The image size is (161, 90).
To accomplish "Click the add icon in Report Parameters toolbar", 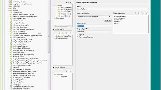I will (142, 13).
